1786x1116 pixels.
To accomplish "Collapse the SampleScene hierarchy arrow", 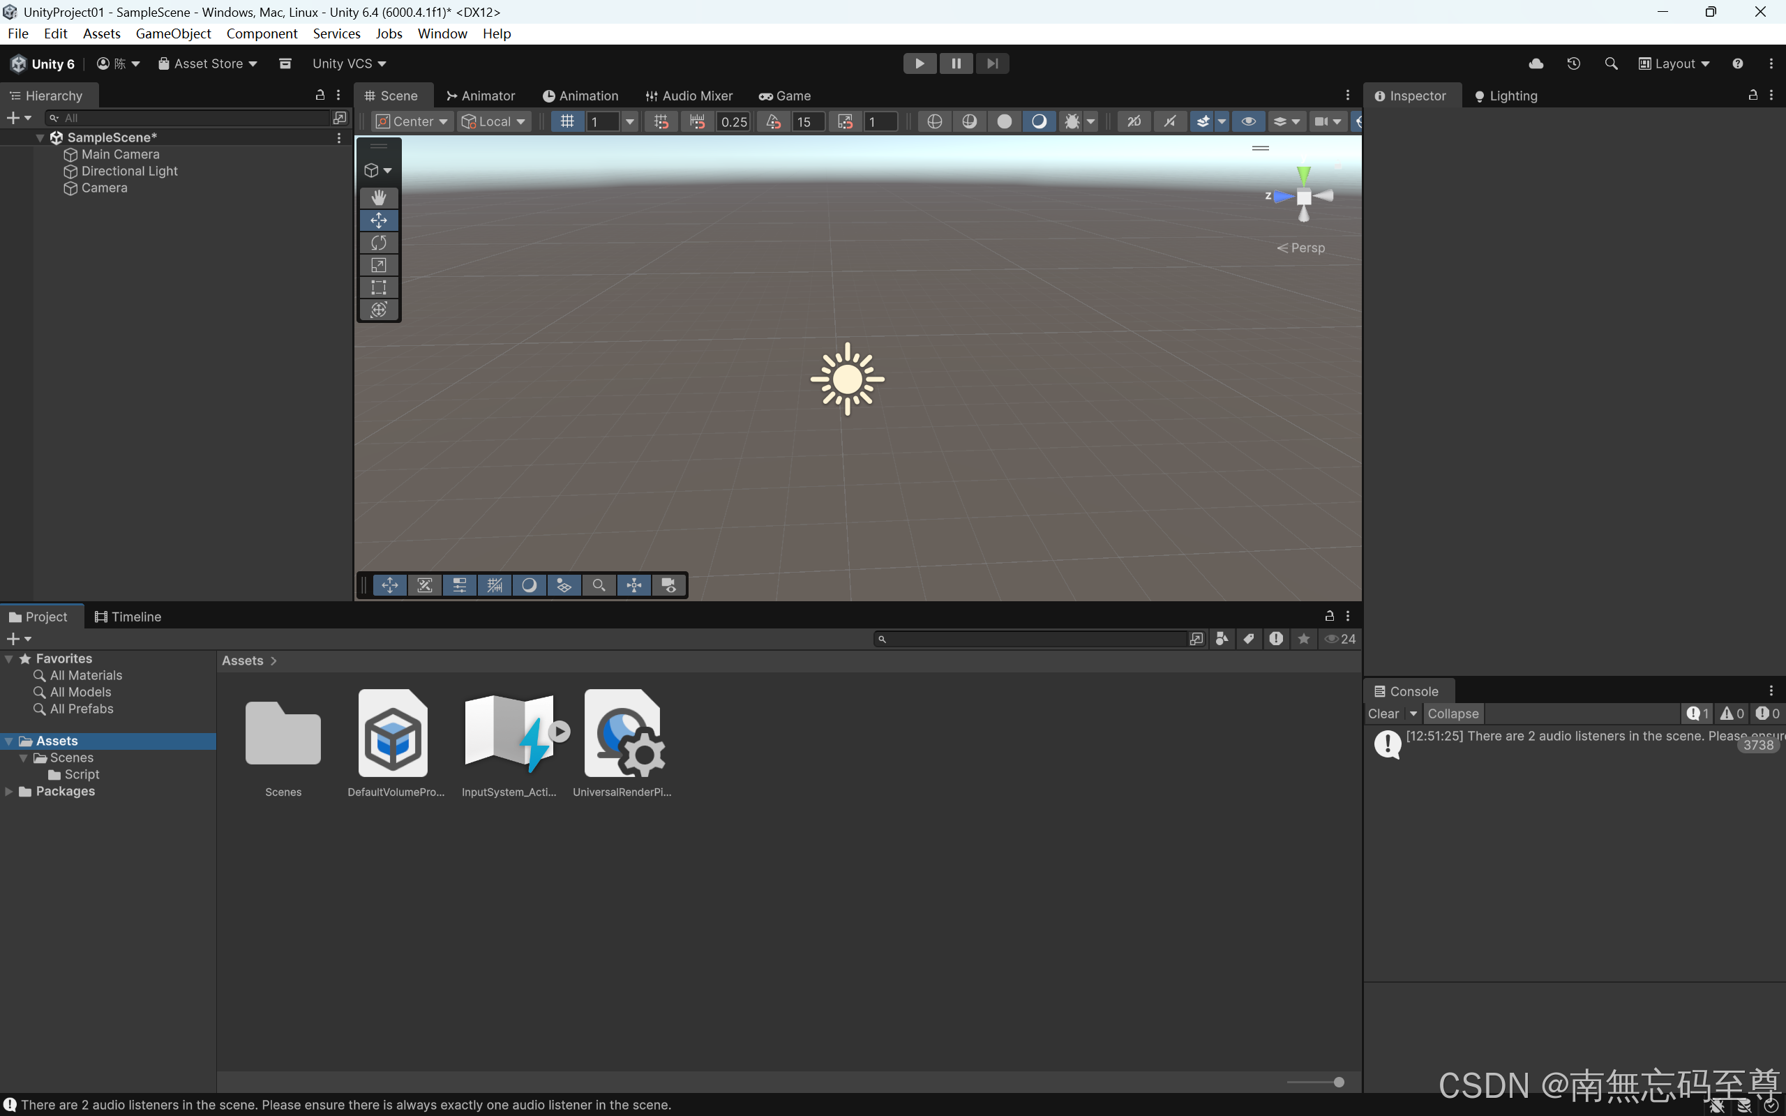I will point(40,138).
